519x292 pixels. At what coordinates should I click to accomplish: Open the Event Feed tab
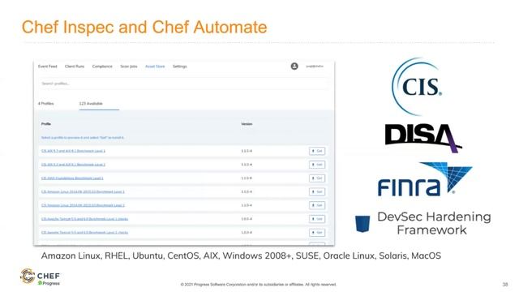pos(47,67)
